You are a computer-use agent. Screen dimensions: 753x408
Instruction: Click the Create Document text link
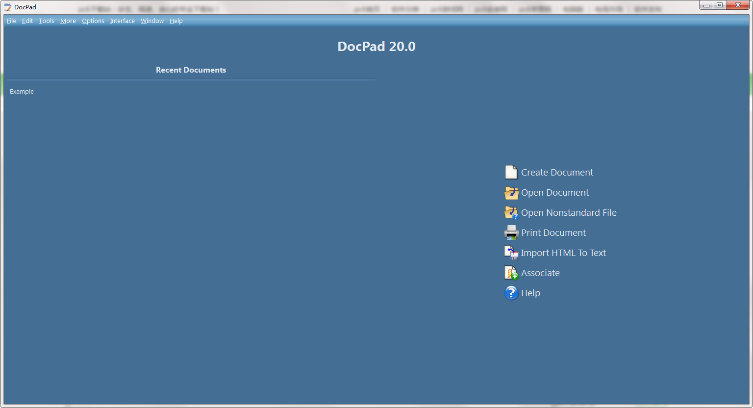tap(557, 173)
